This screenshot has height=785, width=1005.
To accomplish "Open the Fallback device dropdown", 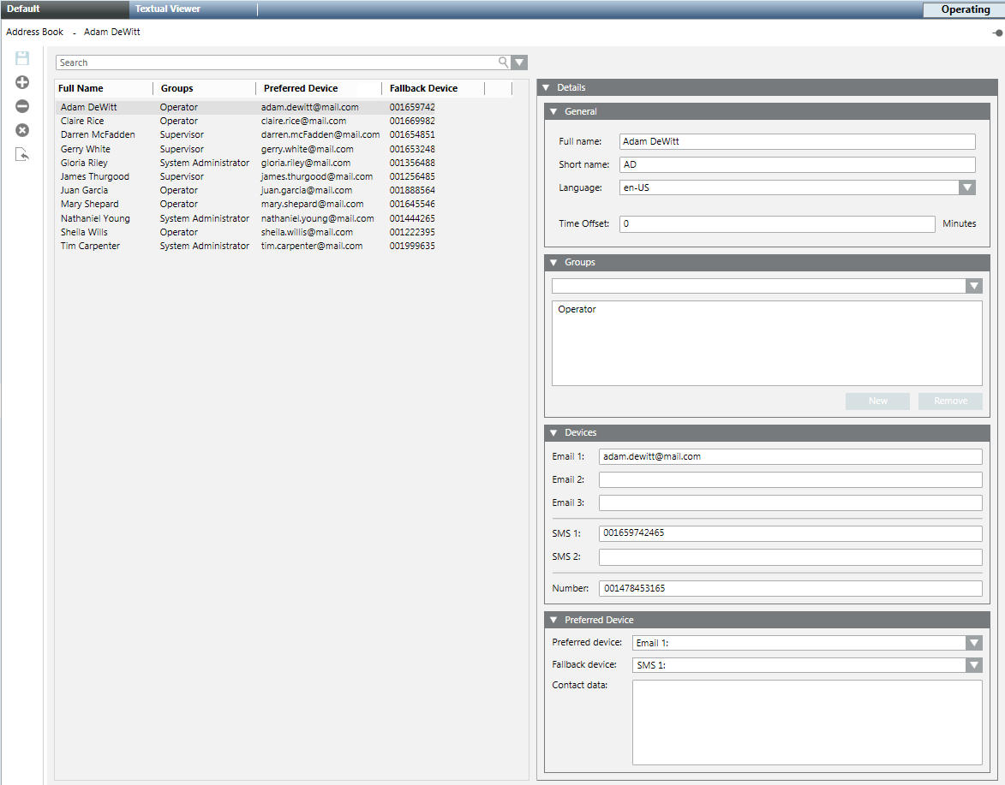I will coord(973,665).
